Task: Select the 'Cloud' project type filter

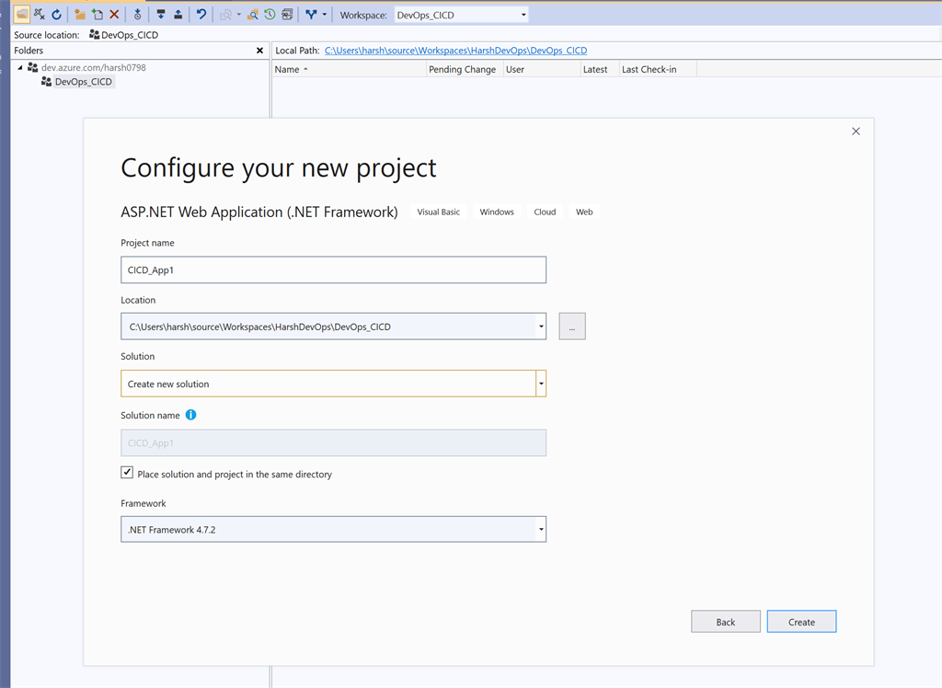Action: [544, 212]
